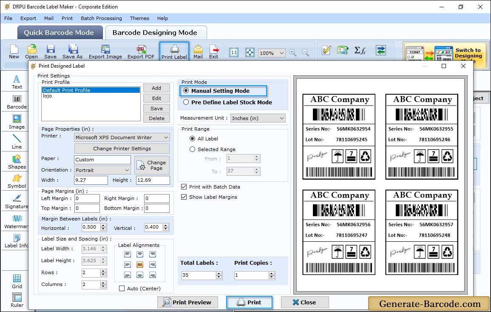Choose the Selected Range option
Screen dimensions: 491x312
pos(192,149)
